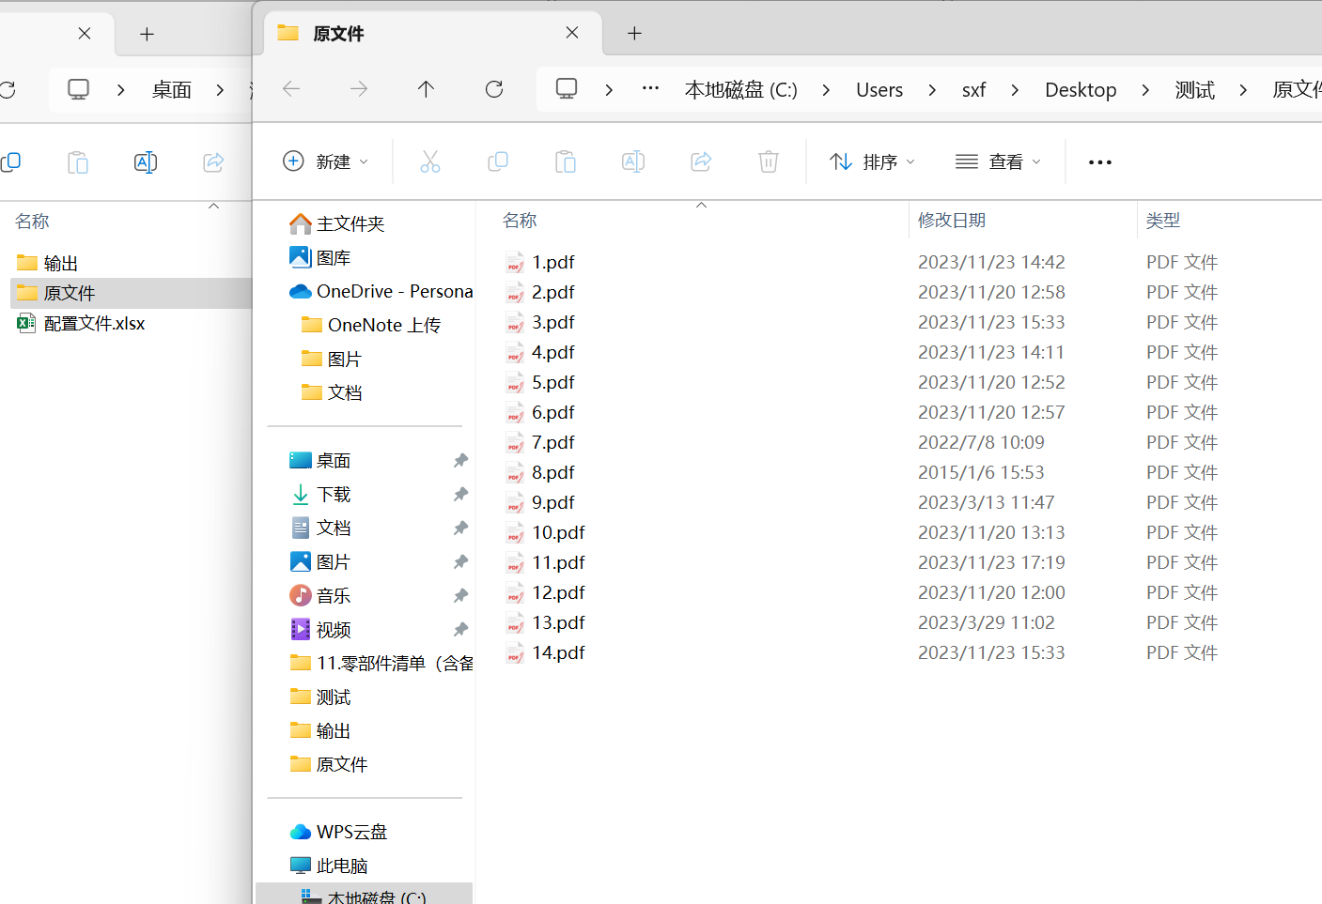Image resolution: width=1322 pixels, height=904 pixels.
Task: Expand chevron after 桌面 in back window
Action: [x=220, y=90]
